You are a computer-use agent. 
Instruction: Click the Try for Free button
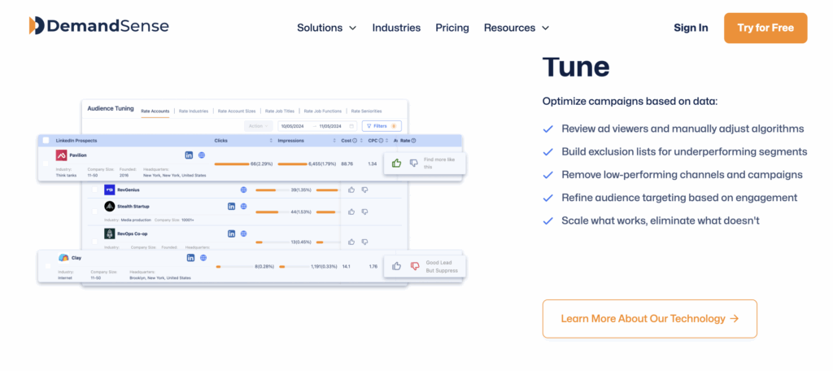(x=765, y=28)
